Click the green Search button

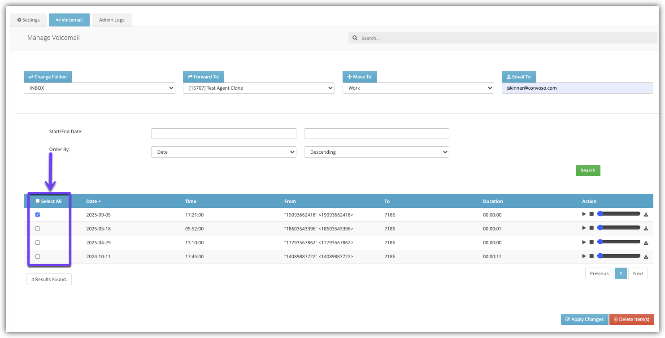point(587,170)
